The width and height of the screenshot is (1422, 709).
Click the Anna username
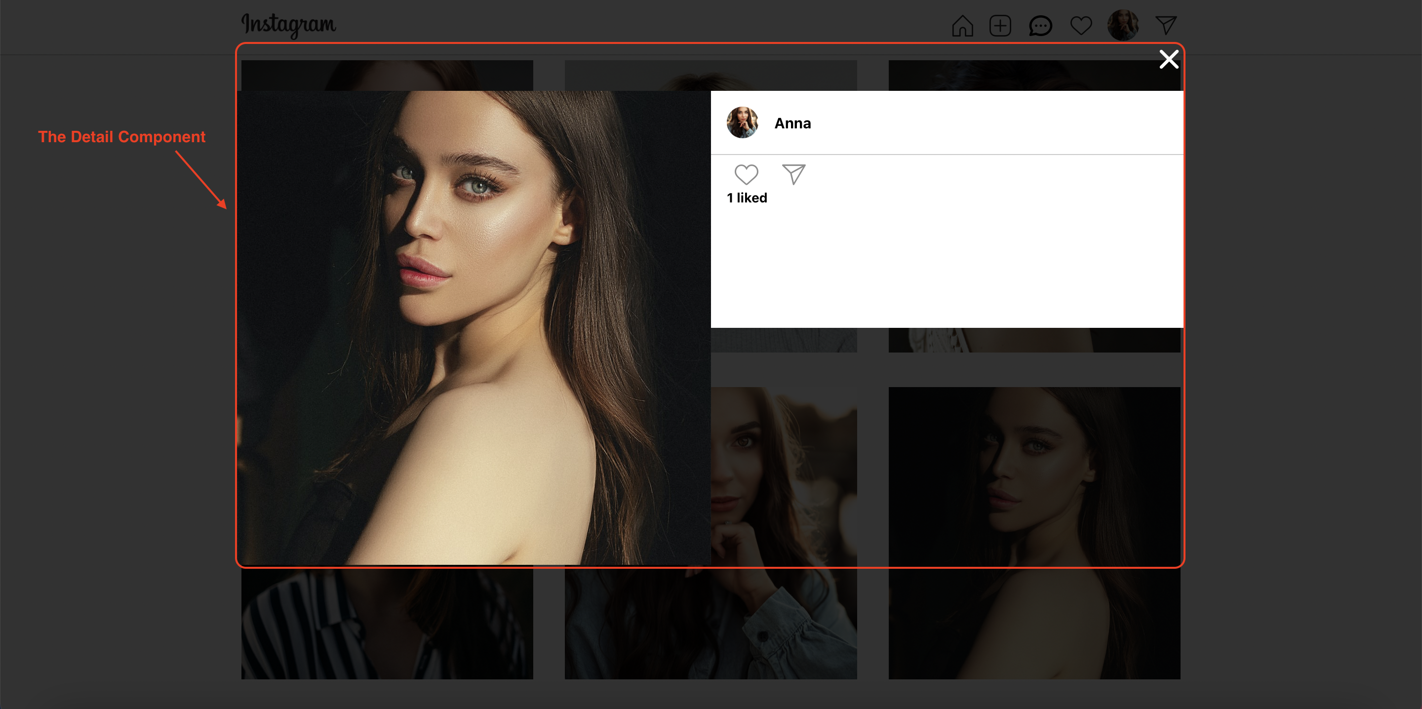[792, 123]
